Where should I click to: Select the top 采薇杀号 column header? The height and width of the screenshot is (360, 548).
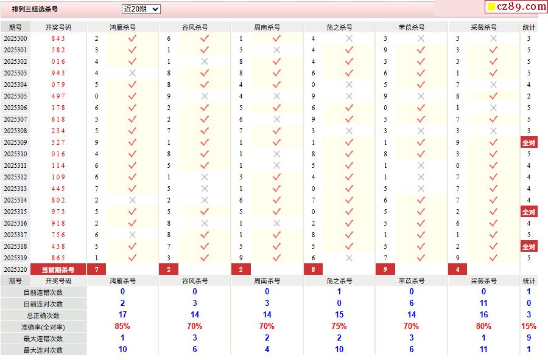[483, 27]
